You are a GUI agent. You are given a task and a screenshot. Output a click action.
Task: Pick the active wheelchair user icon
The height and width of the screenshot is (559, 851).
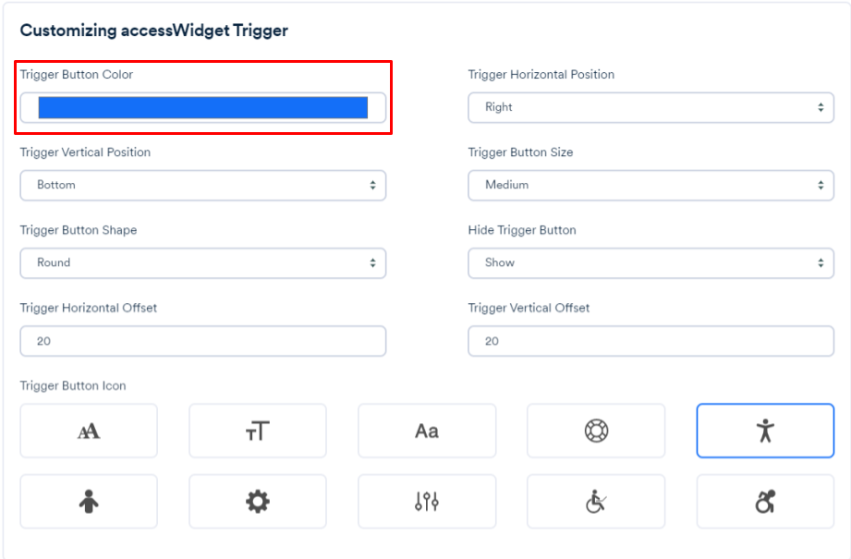click(765, 502)
